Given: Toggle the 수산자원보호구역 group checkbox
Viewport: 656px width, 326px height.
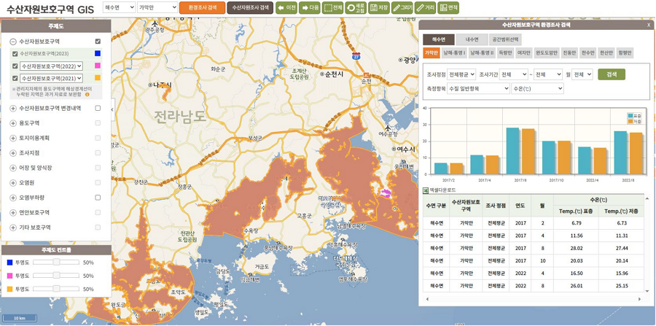Looking at the screenshot, I should pos(98,42).
